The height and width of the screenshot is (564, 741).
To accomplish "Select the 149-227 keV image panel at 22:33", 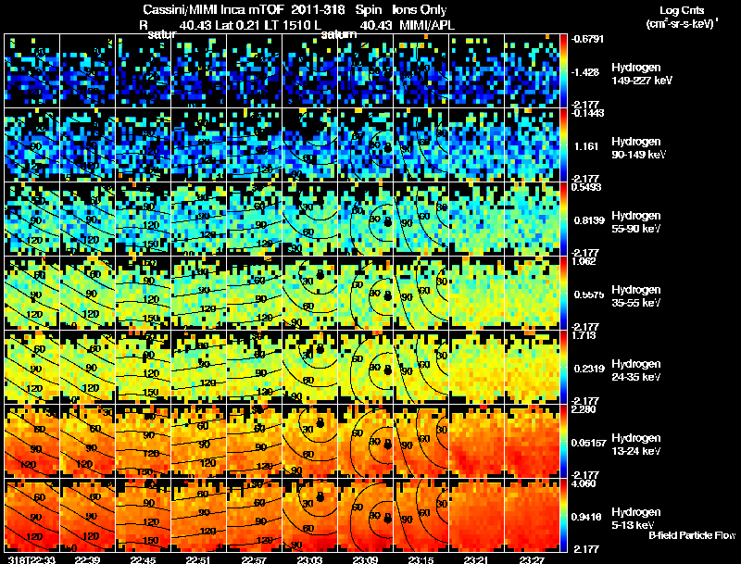I will pos(32,71).
